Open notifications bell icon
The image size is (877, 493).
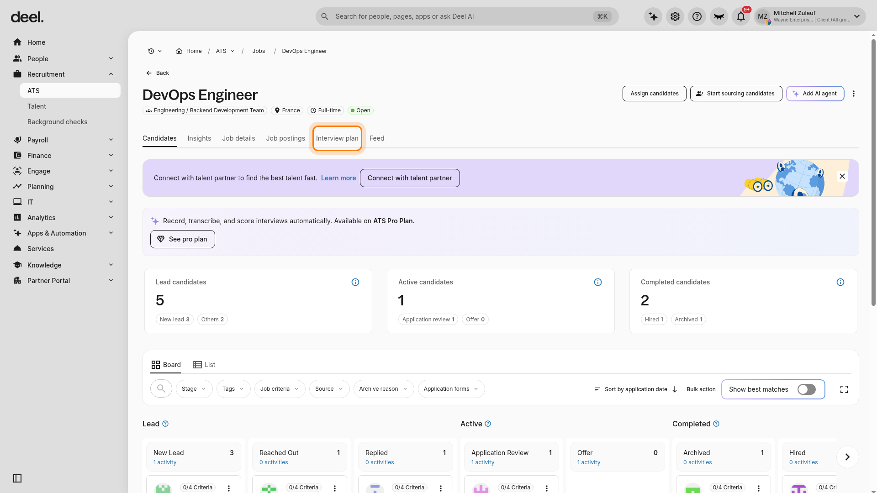[x=741, y=17]
